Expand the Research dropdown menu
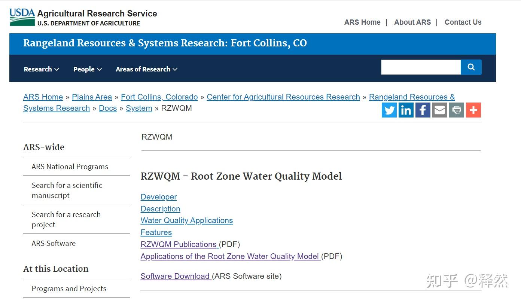Image resolution: width=521 pixels, height=302 pixels. tap(41, 69)
